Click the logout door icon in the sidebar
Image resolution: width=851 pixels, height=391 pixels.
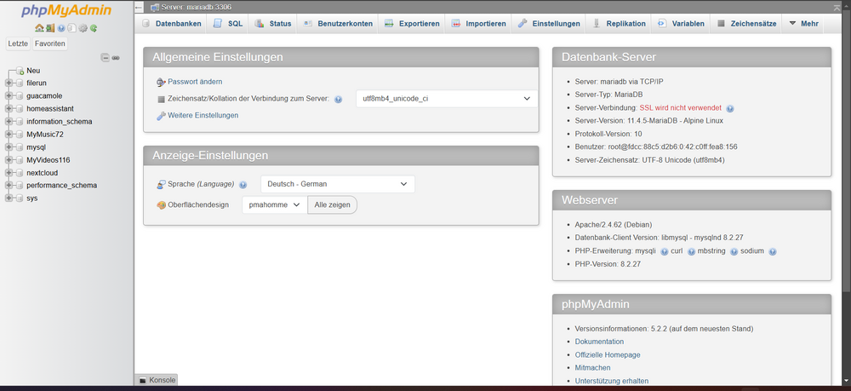coord(50,28)
